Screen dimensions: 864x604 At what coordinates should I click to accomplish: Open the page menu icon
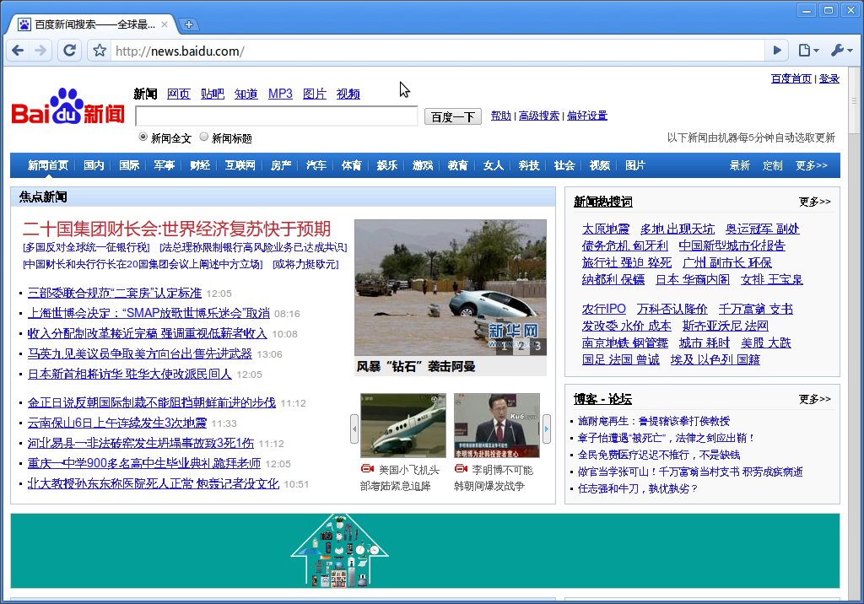808,51
